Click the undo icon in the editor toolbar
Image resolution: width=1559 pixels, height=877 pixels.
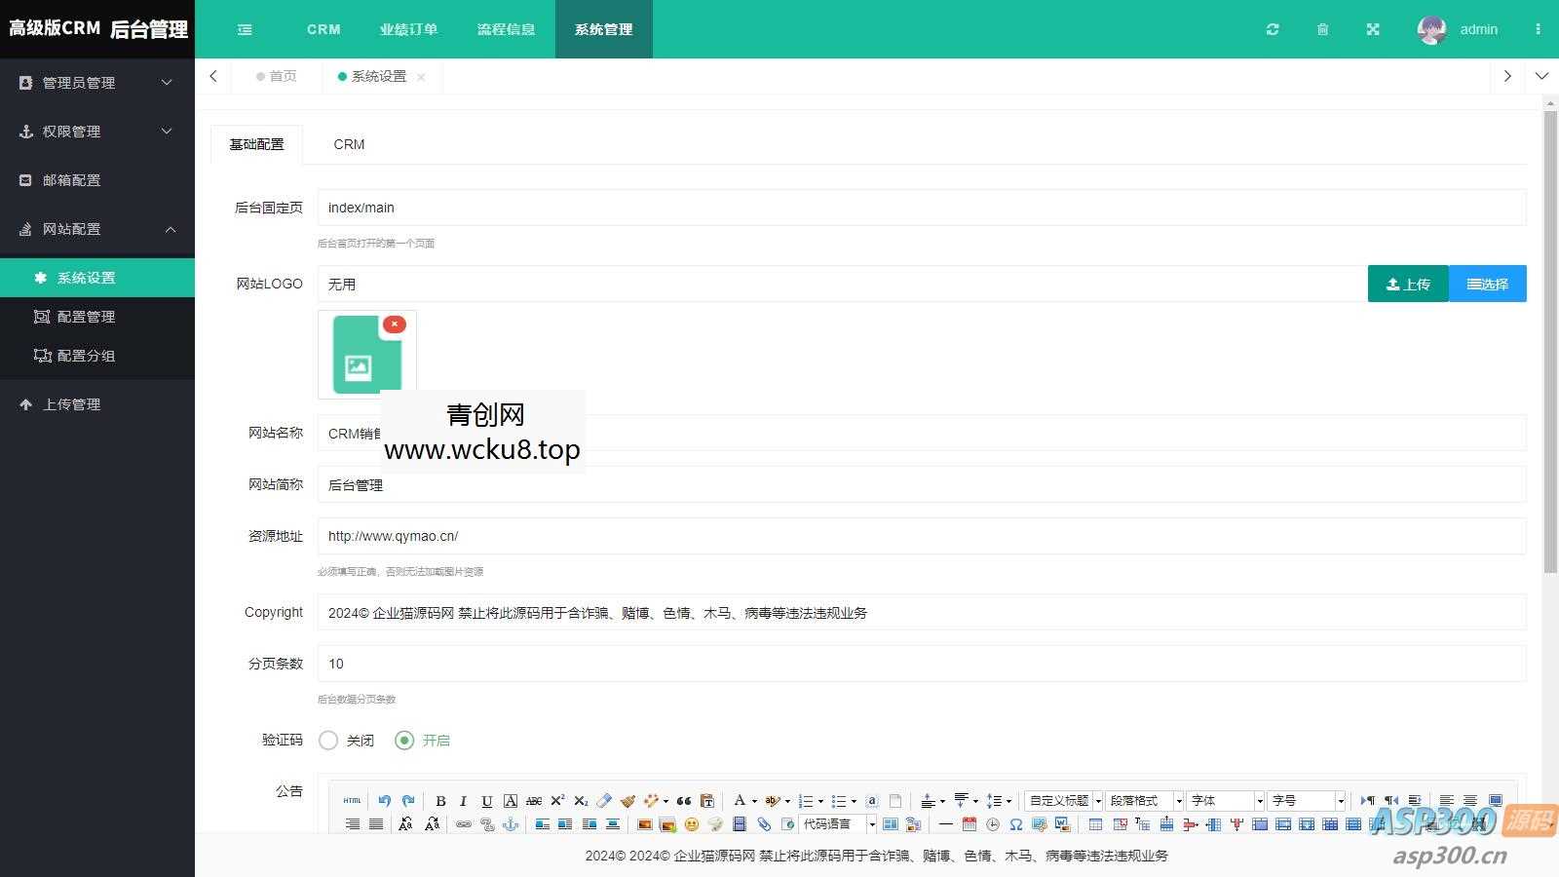[x=384, y=800]
